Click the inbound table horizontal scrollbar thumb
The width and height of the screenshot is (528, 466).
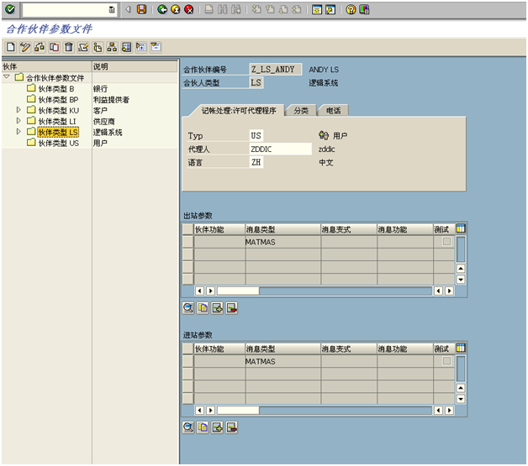(x=238, y=410)
